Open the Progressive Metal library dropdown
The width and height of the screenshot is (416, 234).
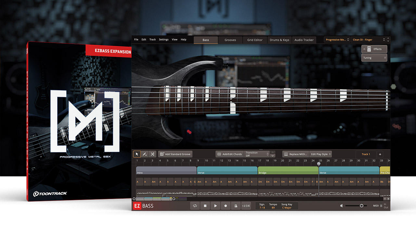pos(337,40)
